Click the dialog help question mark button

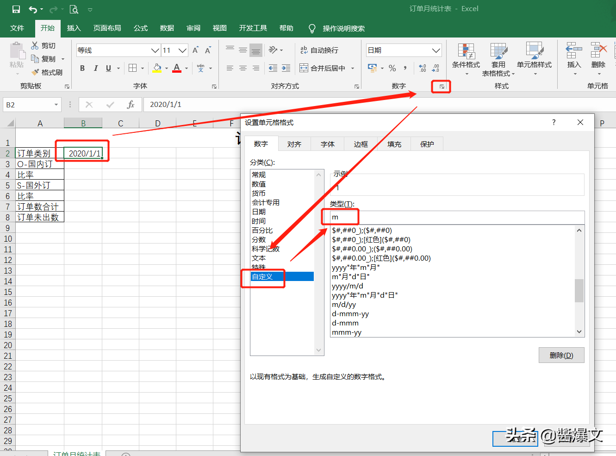(554, 122)
